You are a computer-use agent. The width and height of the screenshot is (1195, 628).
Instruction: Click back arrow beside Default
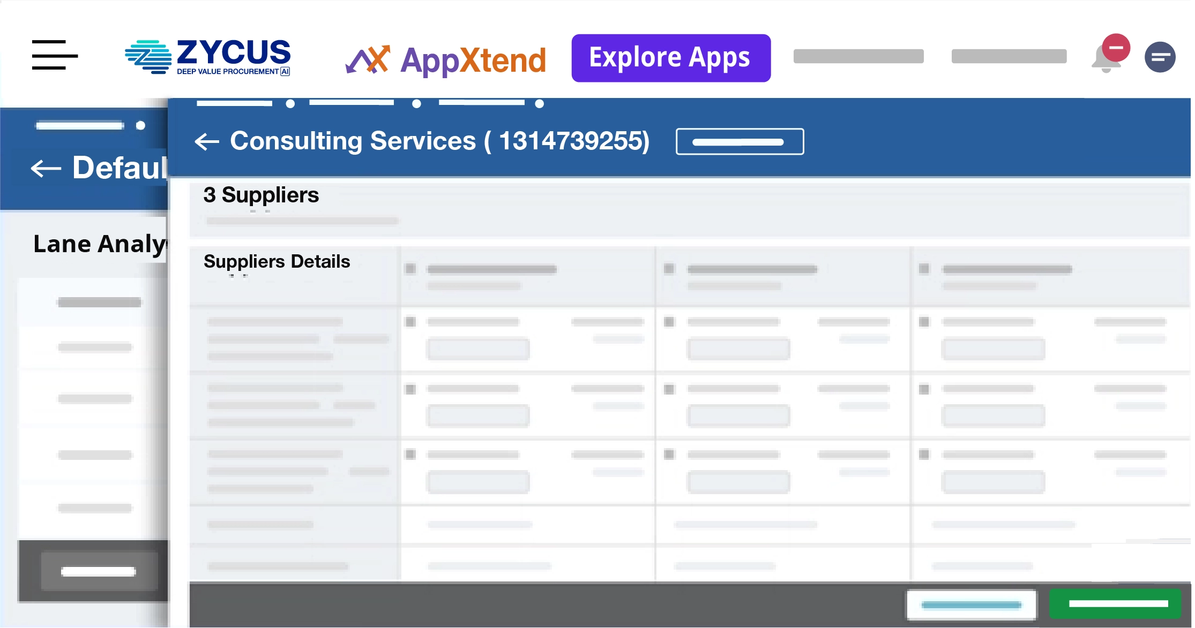pos(46,169)
